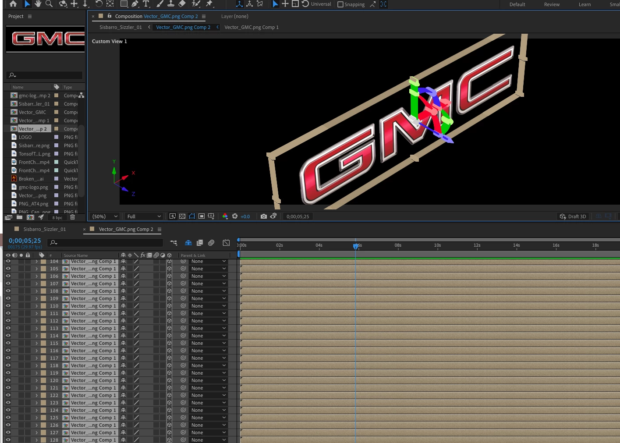Select the Pan camera tool

[74, 4]
